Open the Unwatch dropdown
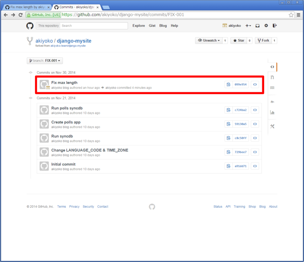 tap(209, 41)
